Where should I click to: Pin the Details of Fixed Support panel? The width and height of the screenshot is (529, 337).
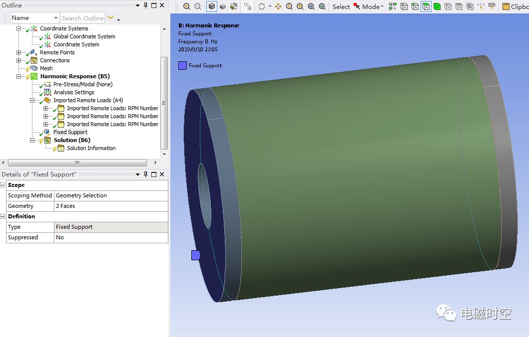[x=146, y=174]
